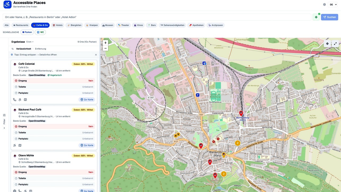Click red marker on Gartenstraße
Screen dimensions: 341x192
(x=201, y=146)
